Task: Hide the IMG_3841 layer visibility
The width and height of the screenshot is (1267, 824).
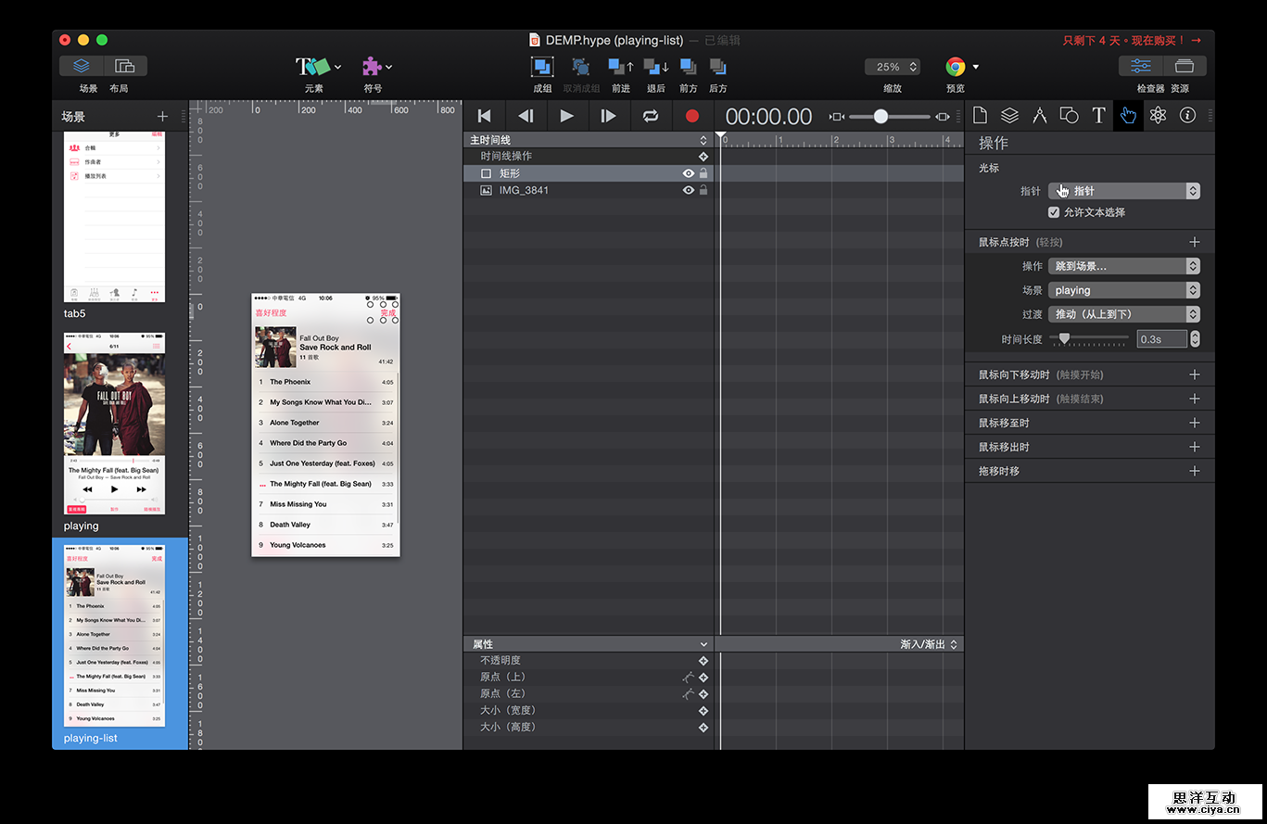Action: tap(689, 190)
